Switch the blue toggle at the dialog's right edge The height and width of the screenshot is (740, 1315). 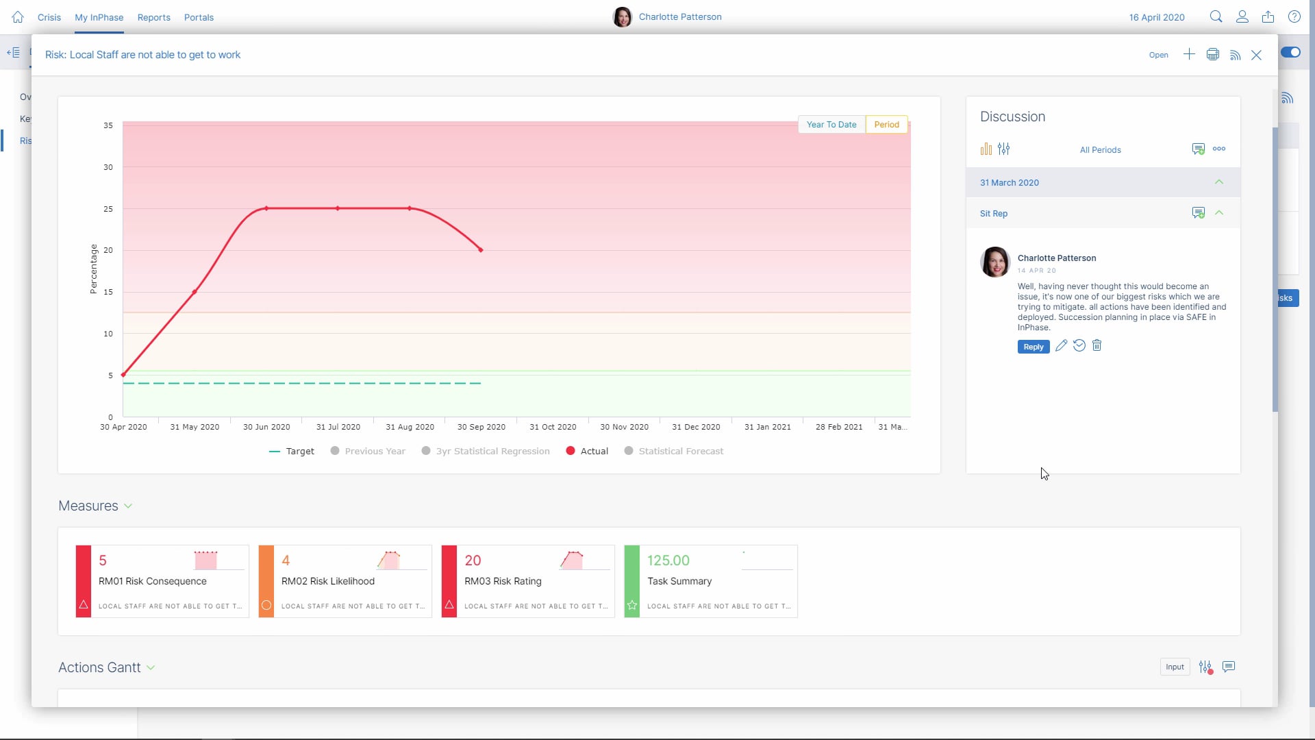coord(1291,51)
